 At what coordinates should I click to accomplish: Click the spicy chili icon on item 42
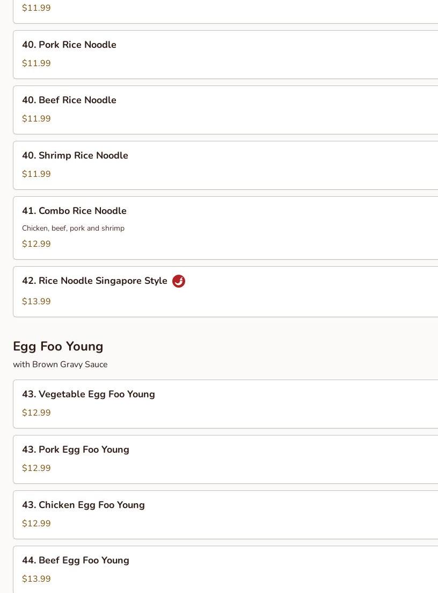(179, 281)
